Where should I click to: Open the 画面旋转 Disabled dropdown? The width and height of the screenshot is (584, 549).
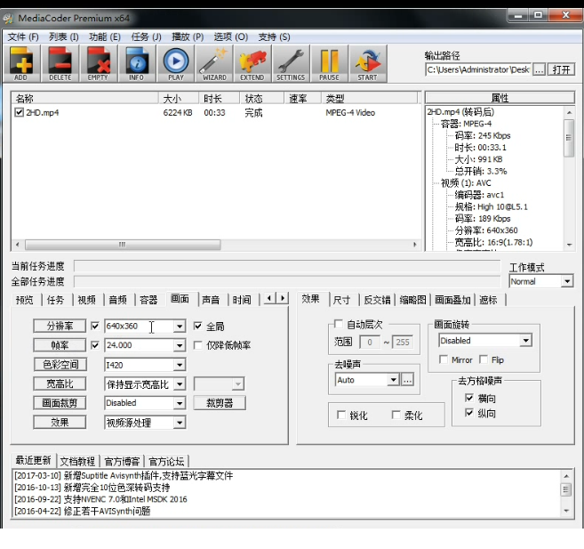pos(526,340)
